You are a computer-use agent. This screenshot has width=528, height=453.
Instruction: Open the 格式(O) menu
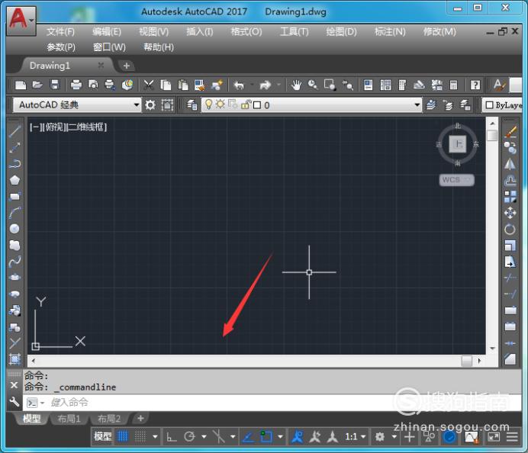246,31
